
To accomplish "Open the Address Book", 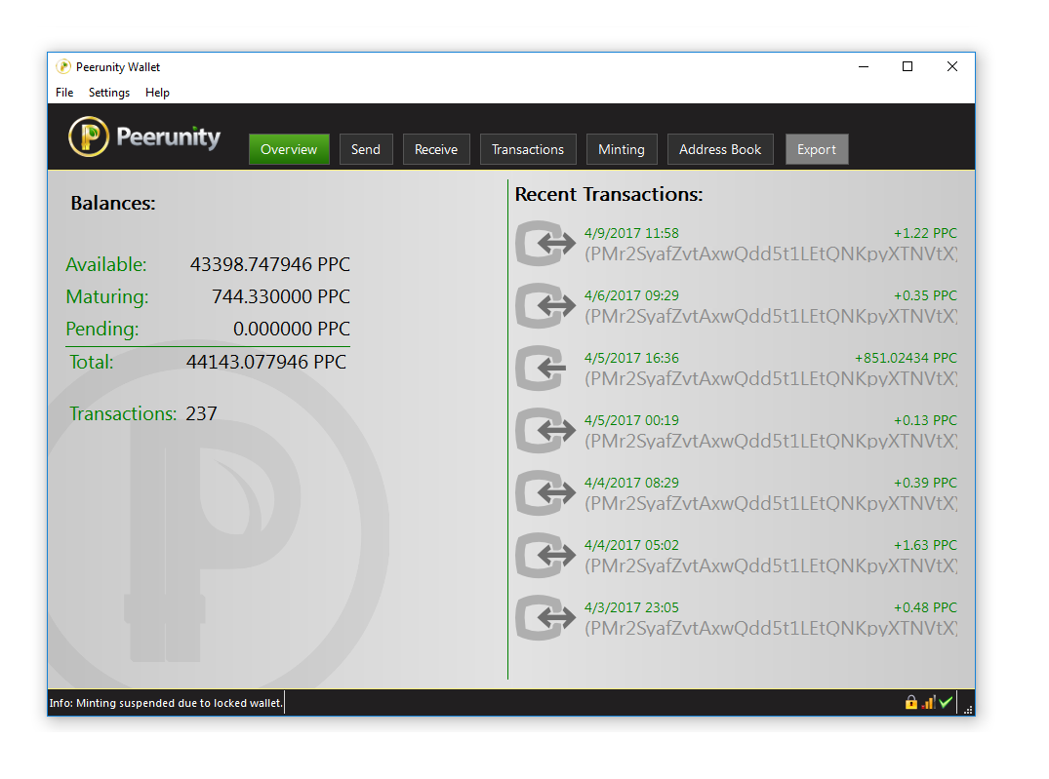I will 720,149.
